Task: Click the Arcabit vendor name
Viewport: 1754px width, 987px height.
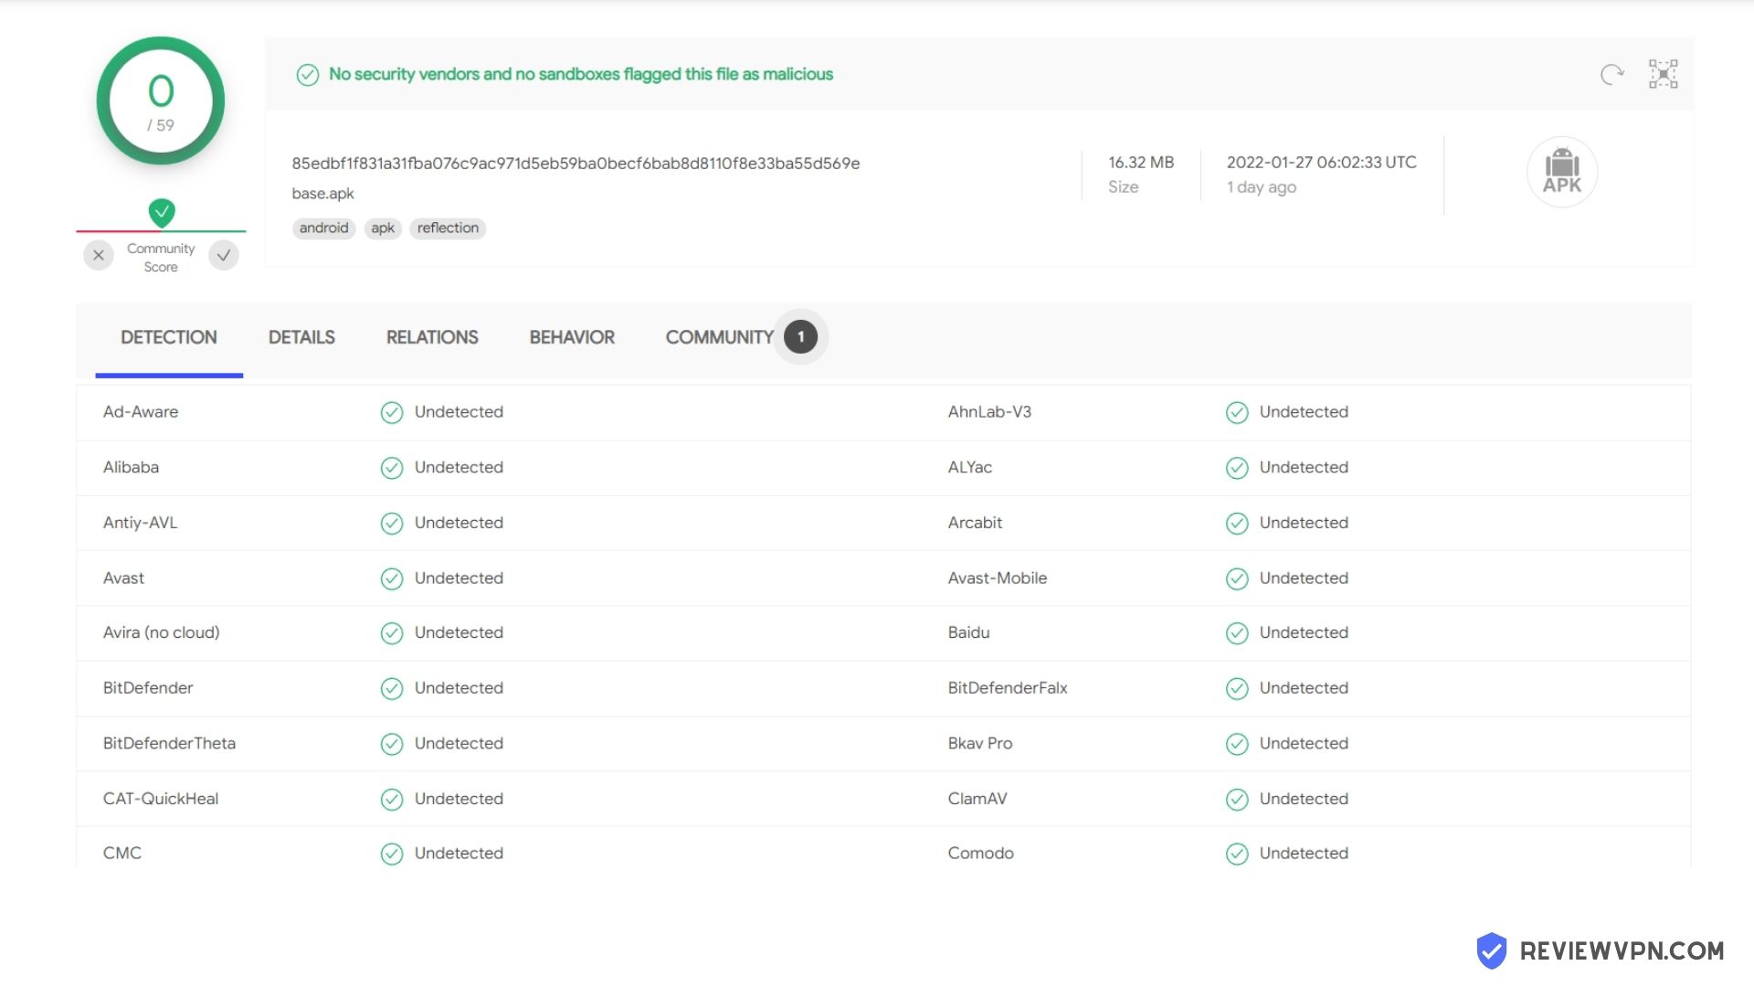Action: coord(975,523)
